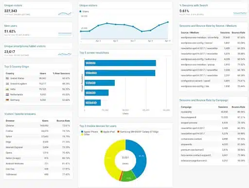This screenshot has height=188, width=249.
Task: Sort by '% New Sessions' column header
Action: tap(61, 74)
